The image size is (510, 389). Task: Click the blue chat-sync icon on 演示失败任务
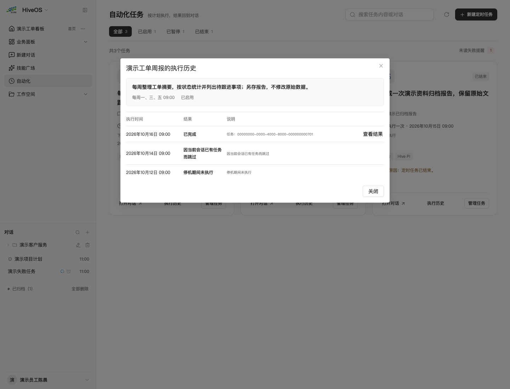pyautogui.click(x=62, y=272)
